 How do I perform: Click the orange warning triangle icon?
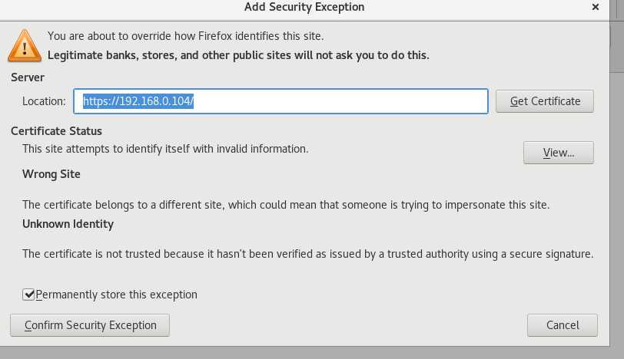pos(25,46)
